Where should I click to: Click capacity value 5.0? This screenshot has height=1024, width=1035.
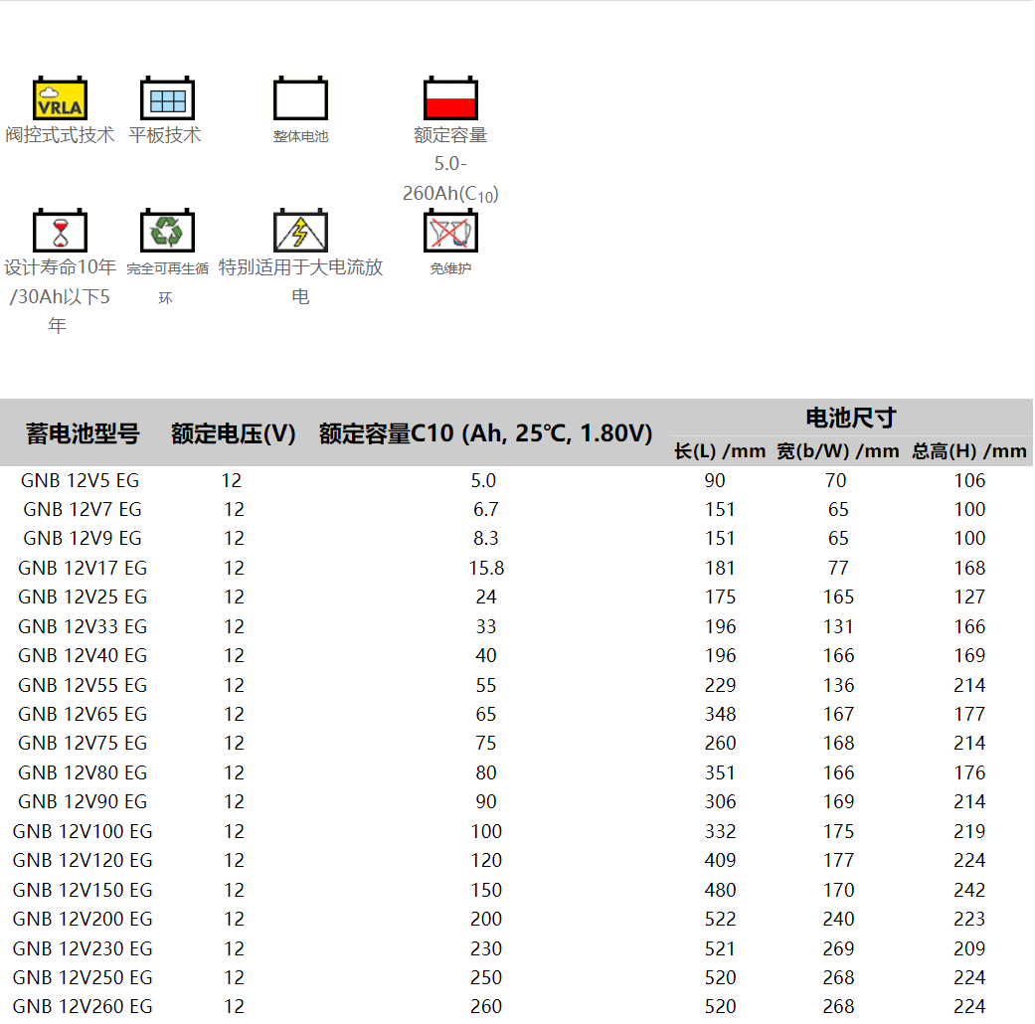pyautogui.click(x=483, y=480)
